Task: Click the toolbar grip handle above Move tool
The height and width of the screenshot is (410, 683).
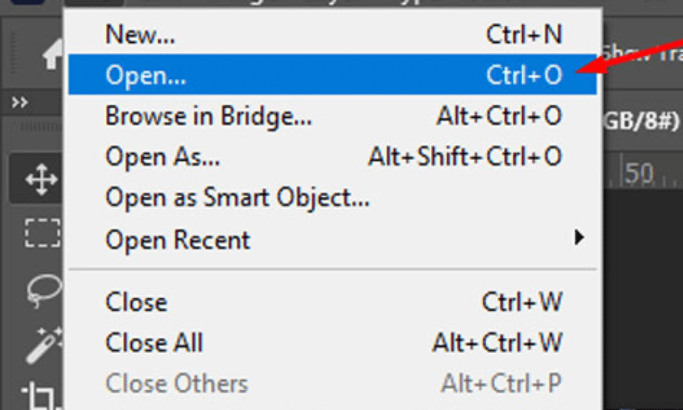Action: click(x=41, y=127)
